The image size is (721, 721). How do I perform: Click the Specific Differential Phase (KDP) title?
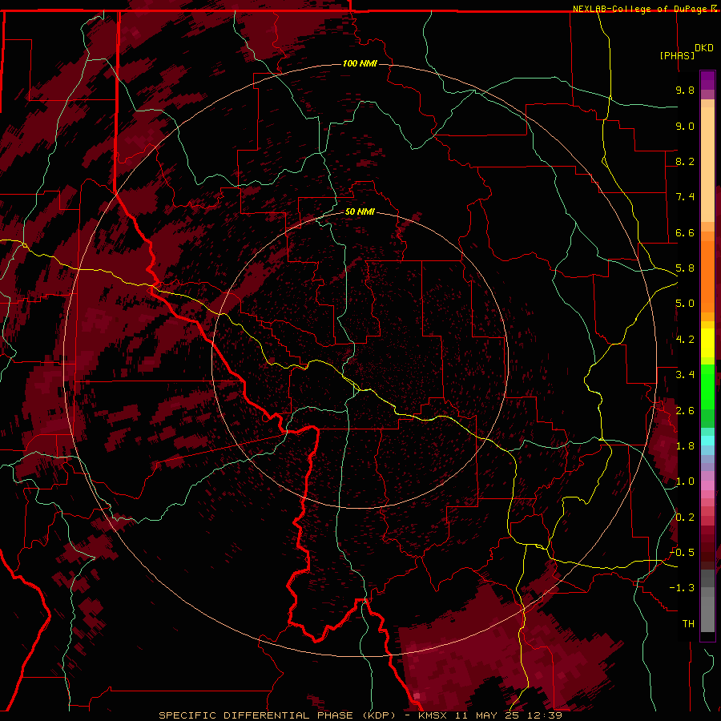click(x=278, y=715)
